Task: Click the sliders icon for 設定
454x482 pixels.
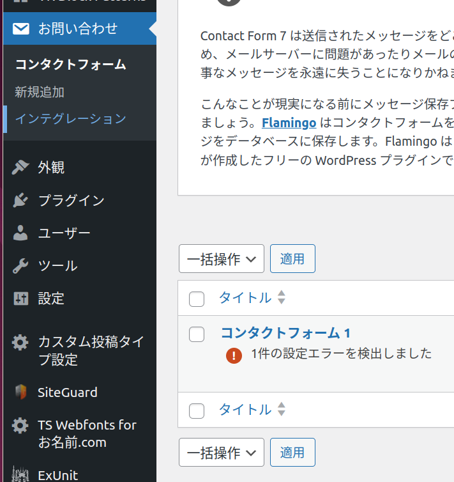Action: 21,299
